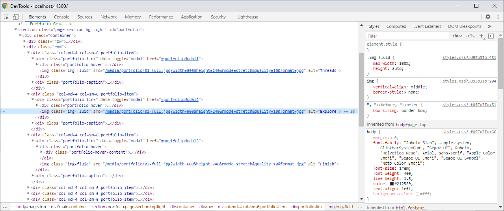Select the Elements tab

click(x=37, y=17)
